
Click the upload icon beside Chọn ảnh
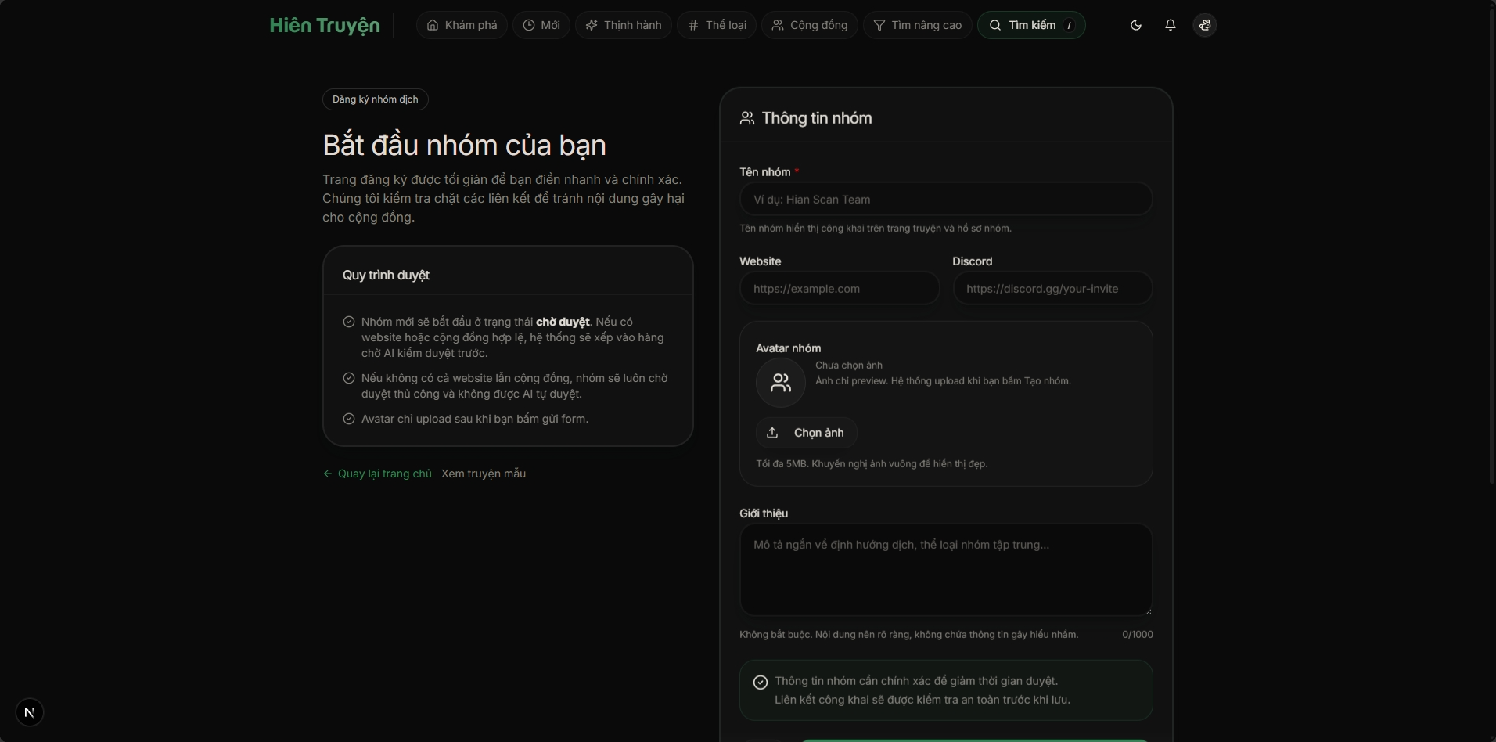point(772,433)
